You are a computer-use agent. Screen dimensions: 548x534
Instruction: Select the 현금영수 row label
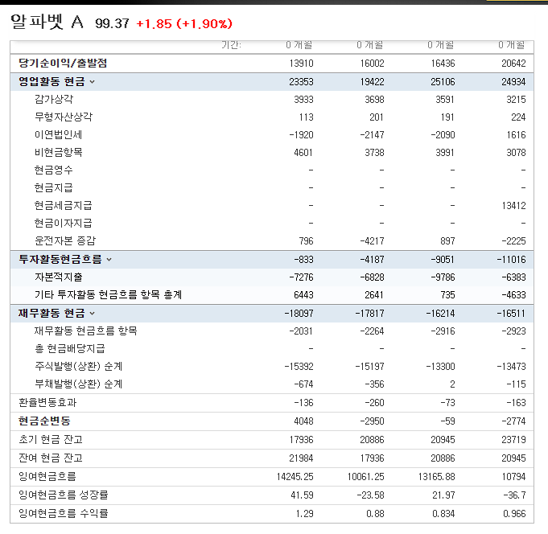[x=53, y=170]
